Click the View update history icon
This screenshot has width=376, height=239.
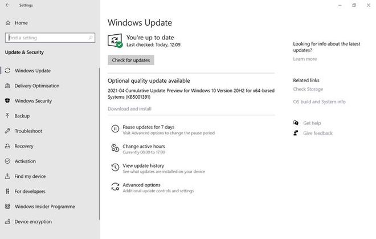coord(115,168)
